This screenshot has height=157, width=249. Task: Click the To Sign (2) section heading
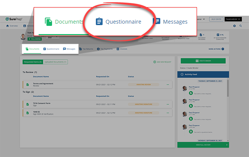(x=28, y=92)
